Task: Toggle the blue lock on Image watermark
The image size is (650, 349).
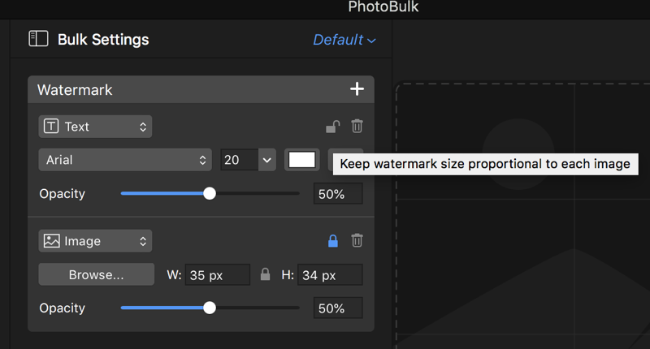Action: (333, 240)
